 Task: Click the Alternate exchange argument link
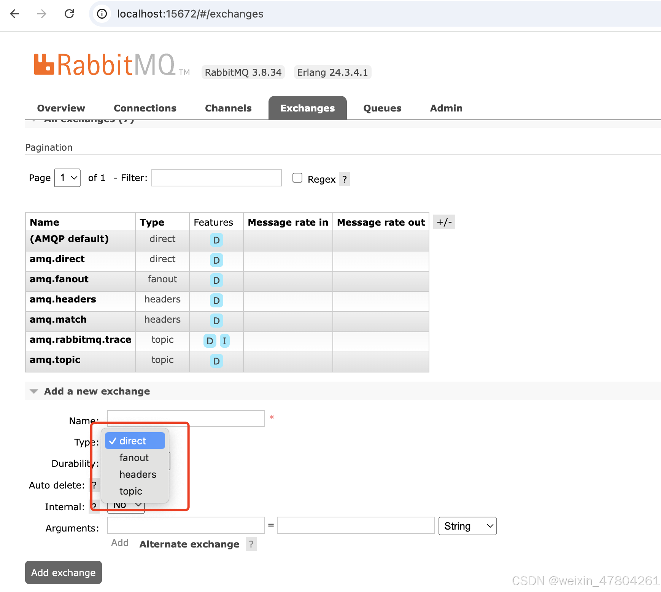pyautogui.click(x=189, y=544)
